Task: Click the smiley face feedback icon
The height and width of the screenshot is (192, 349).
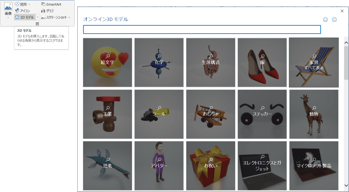Action: pos(325,20)
